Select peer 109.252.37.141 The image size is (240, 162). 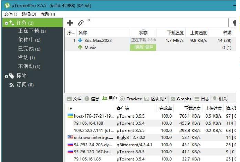pyautogui.click(x=94, y=130)
